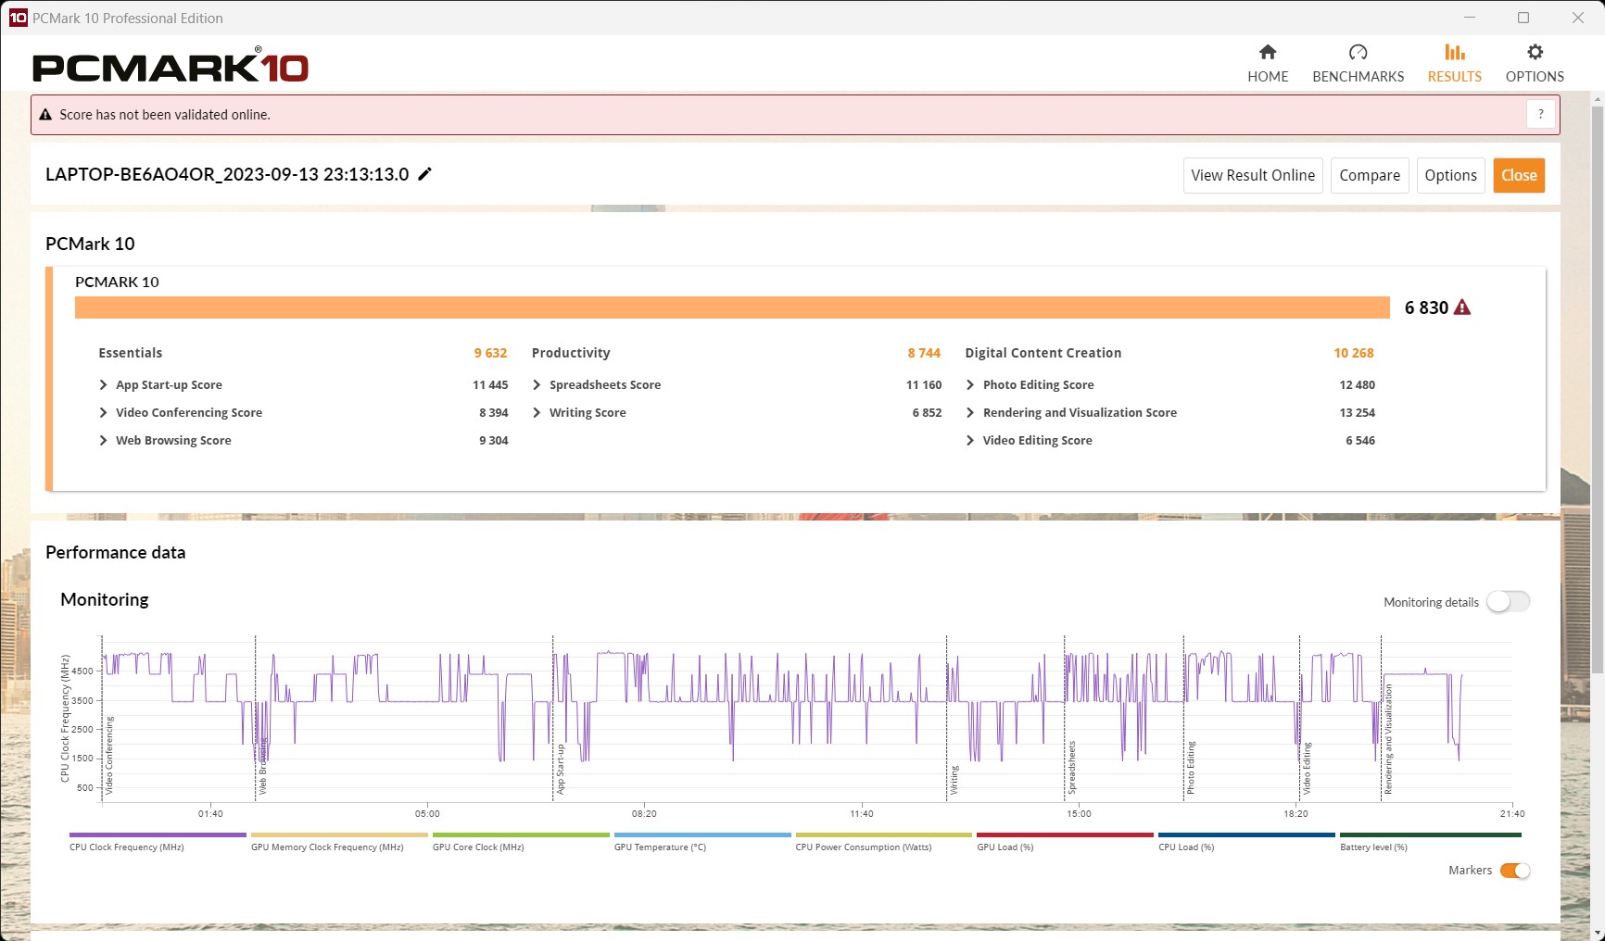Open the RESULTS bar chart icon
1605x941 pixels.
(x=1454, y=53)
